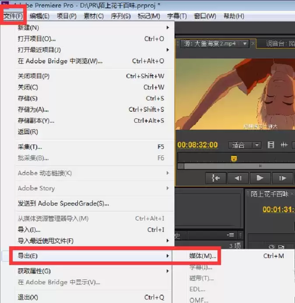Viewport: 295px width, 303px height.
Task: Expand 导入最近使用文件(F) submenu
Action: click(95, 241)
